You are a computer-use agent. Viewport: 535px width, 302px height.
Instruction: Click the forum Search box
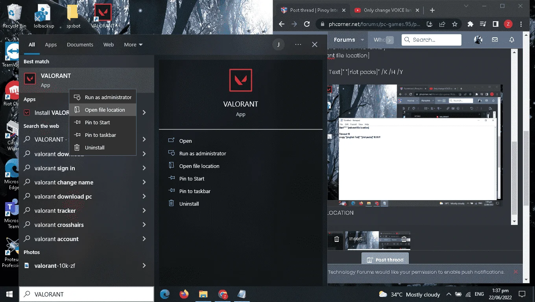[432, 40]
